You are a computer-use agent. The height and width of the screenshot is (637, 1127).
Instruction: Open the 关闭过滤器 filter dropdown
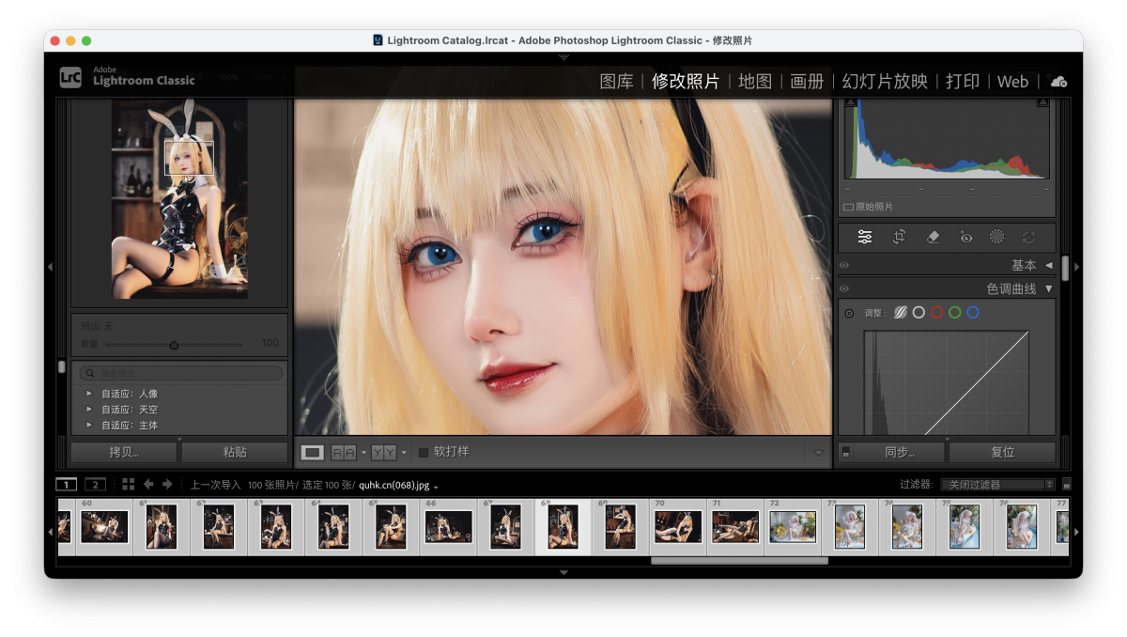997,485
